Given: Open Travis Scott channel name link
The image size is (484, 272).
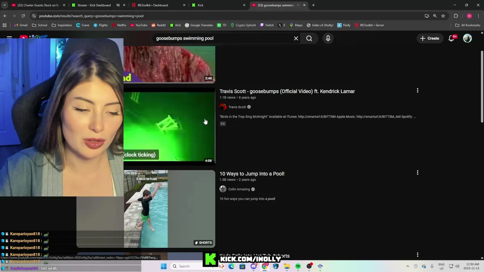Looking at the screenshot, I should (237, 107).
